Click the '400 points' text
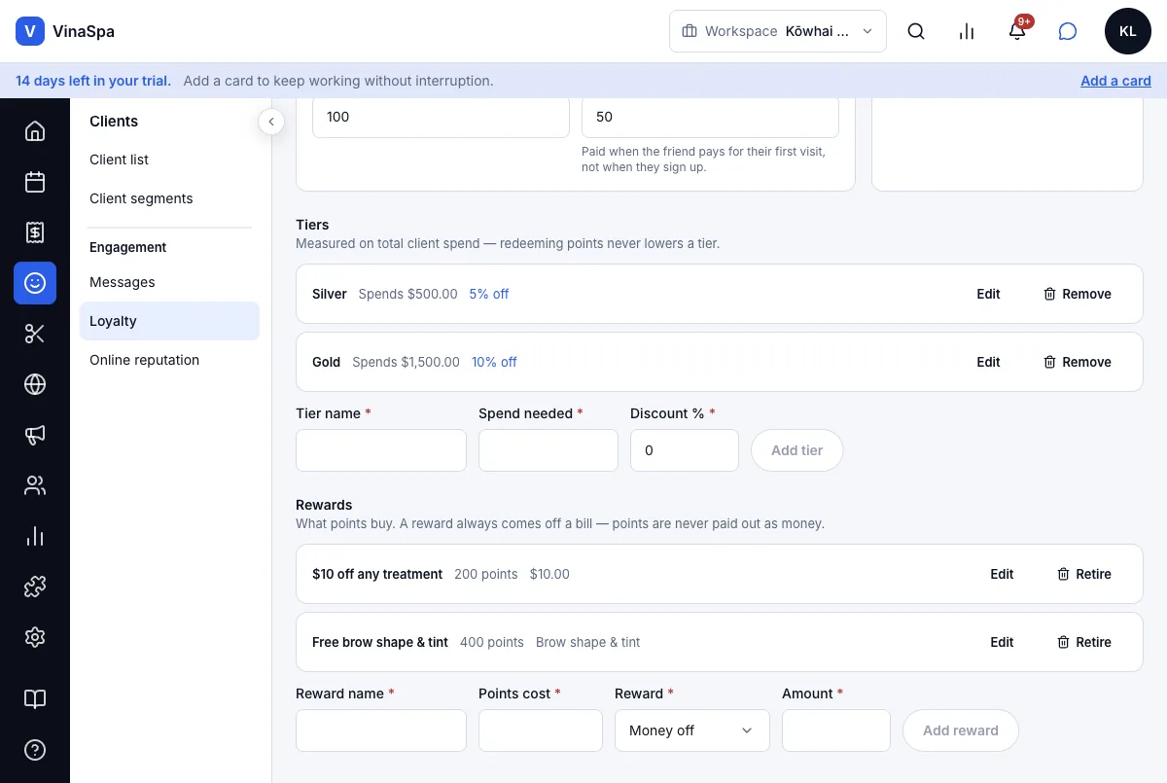The width and height of the screenshot is (1167, 783). (492, 642)
